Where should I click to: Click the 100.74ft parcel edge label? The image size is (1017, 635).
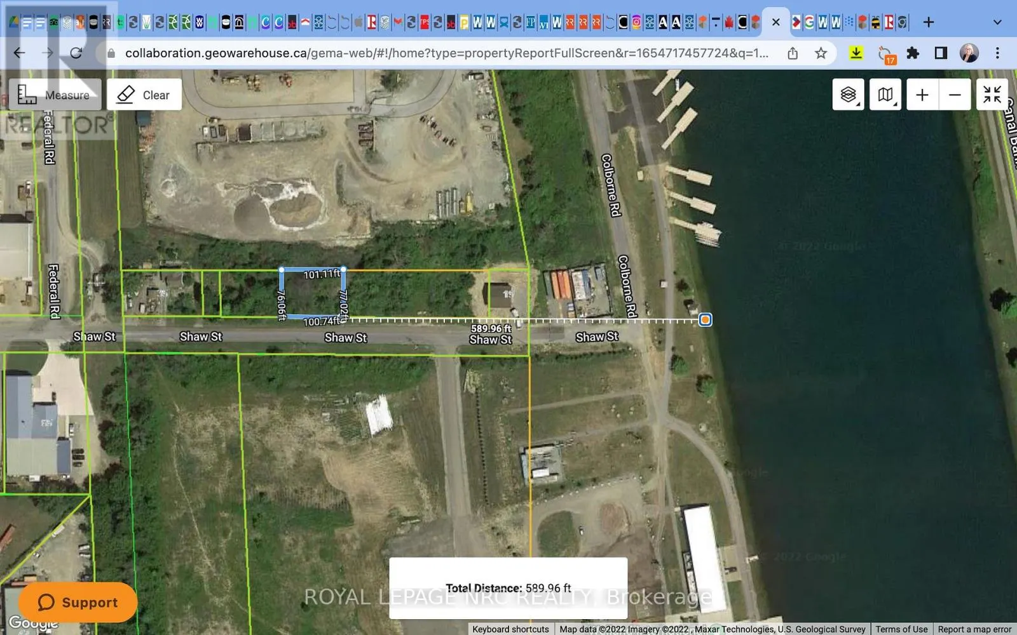322,321
